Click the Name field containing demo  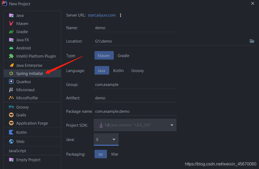click(x=135, y=28)
